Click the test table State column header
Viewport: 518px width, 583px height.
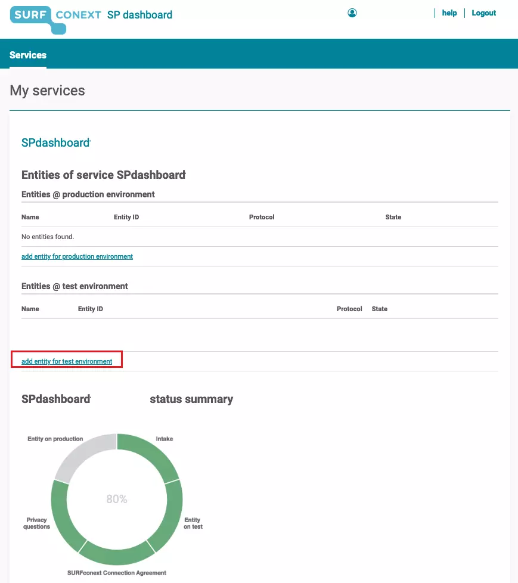click(x=379, y=309)
